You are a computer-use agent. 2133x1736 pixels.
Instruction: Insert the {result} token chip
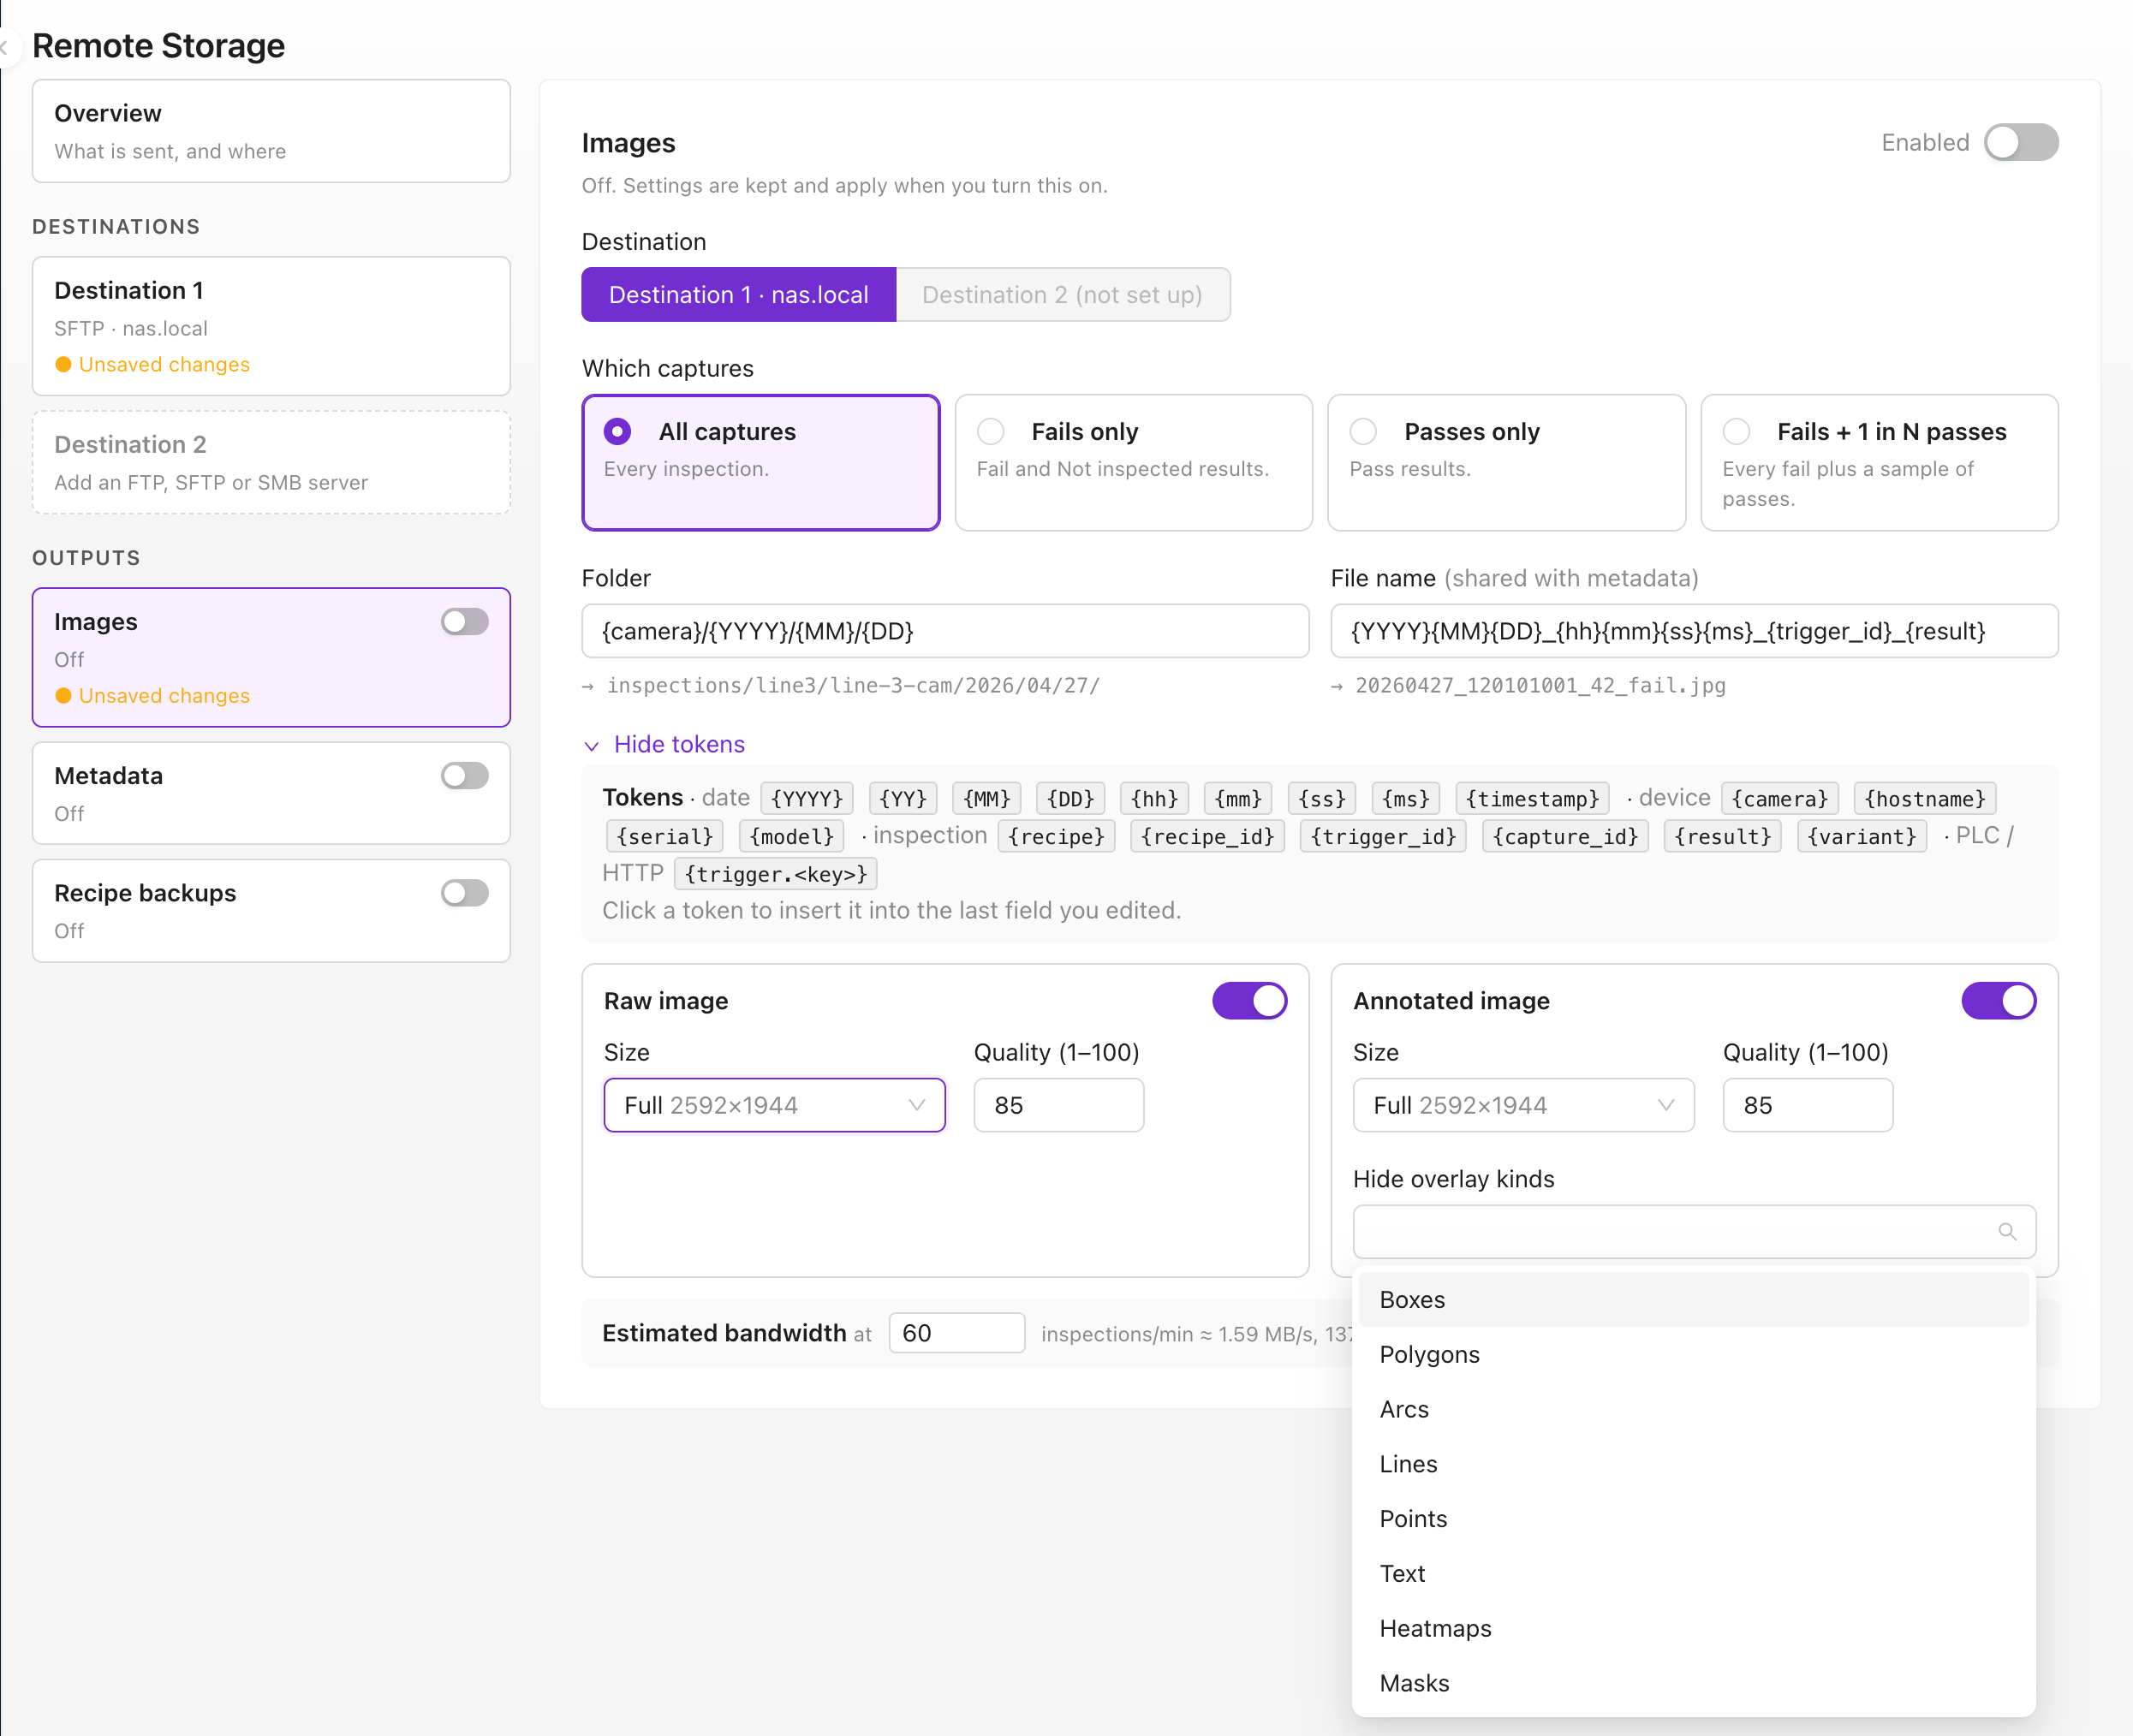pos(1722,837)
